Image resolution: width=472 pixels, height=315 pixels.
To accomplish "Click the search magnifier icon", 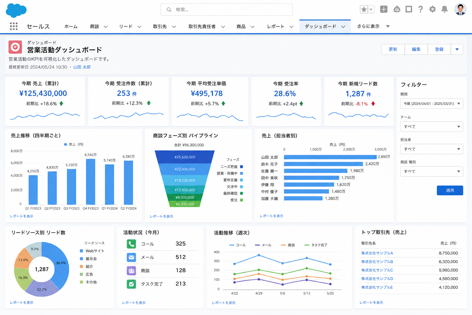I will 169,10.
